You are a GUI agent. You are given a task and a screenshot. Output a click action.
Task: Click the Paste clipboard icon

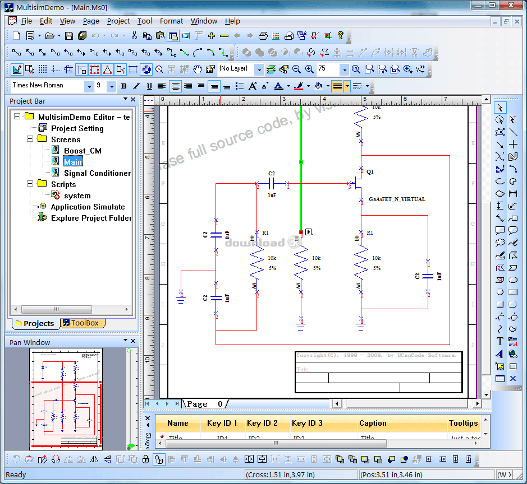click(161, 36)
